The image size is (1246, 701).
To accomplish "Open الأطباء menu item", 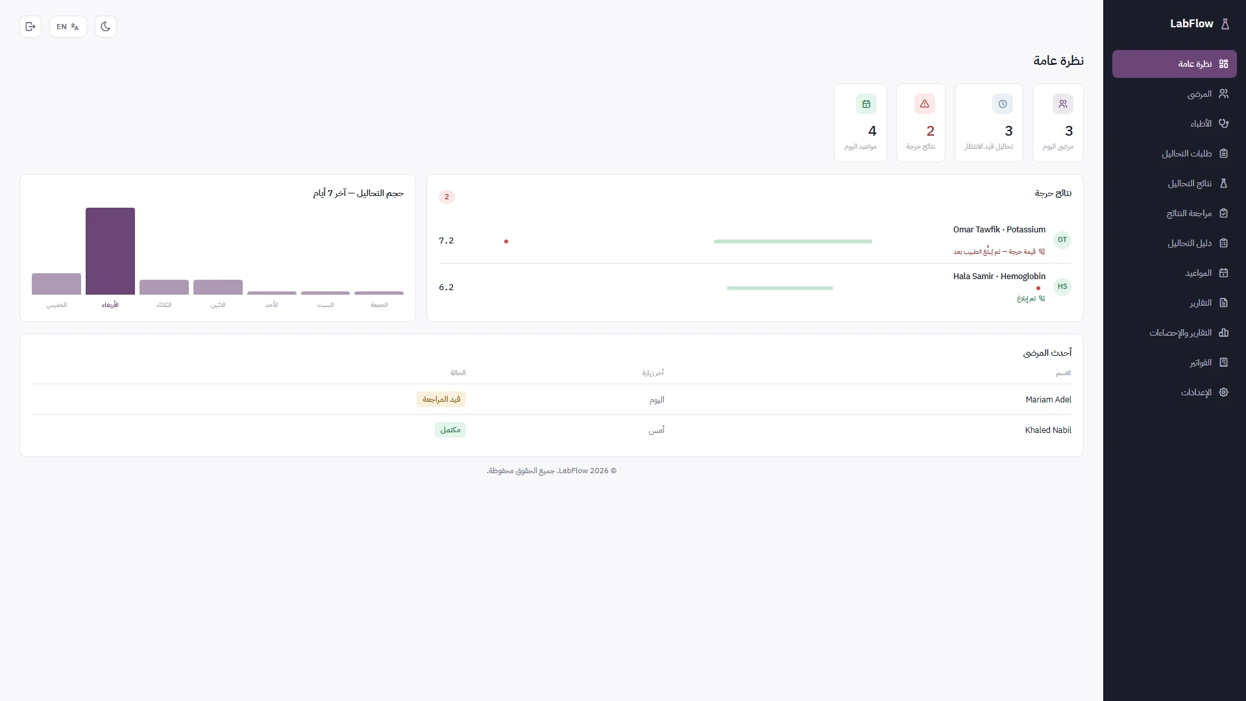I will tap(1175, 123).
